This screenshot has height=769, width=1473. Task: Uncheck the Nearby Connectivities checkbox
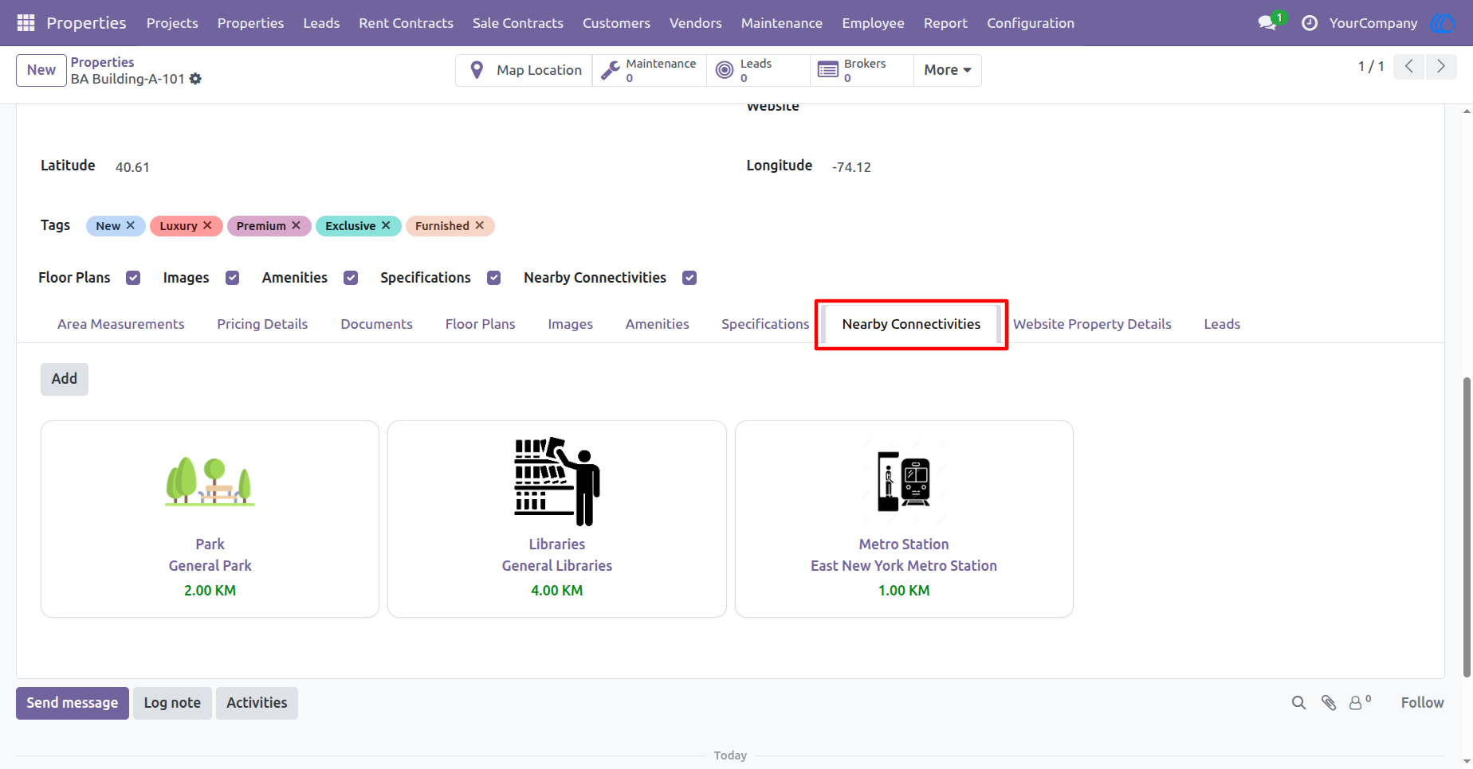[x=689, y=278]
